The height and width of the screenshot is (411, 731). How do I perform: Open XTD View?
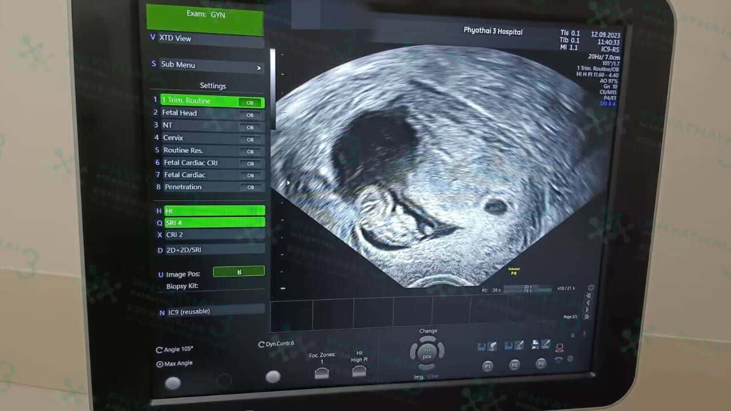(x=207, y=38)
